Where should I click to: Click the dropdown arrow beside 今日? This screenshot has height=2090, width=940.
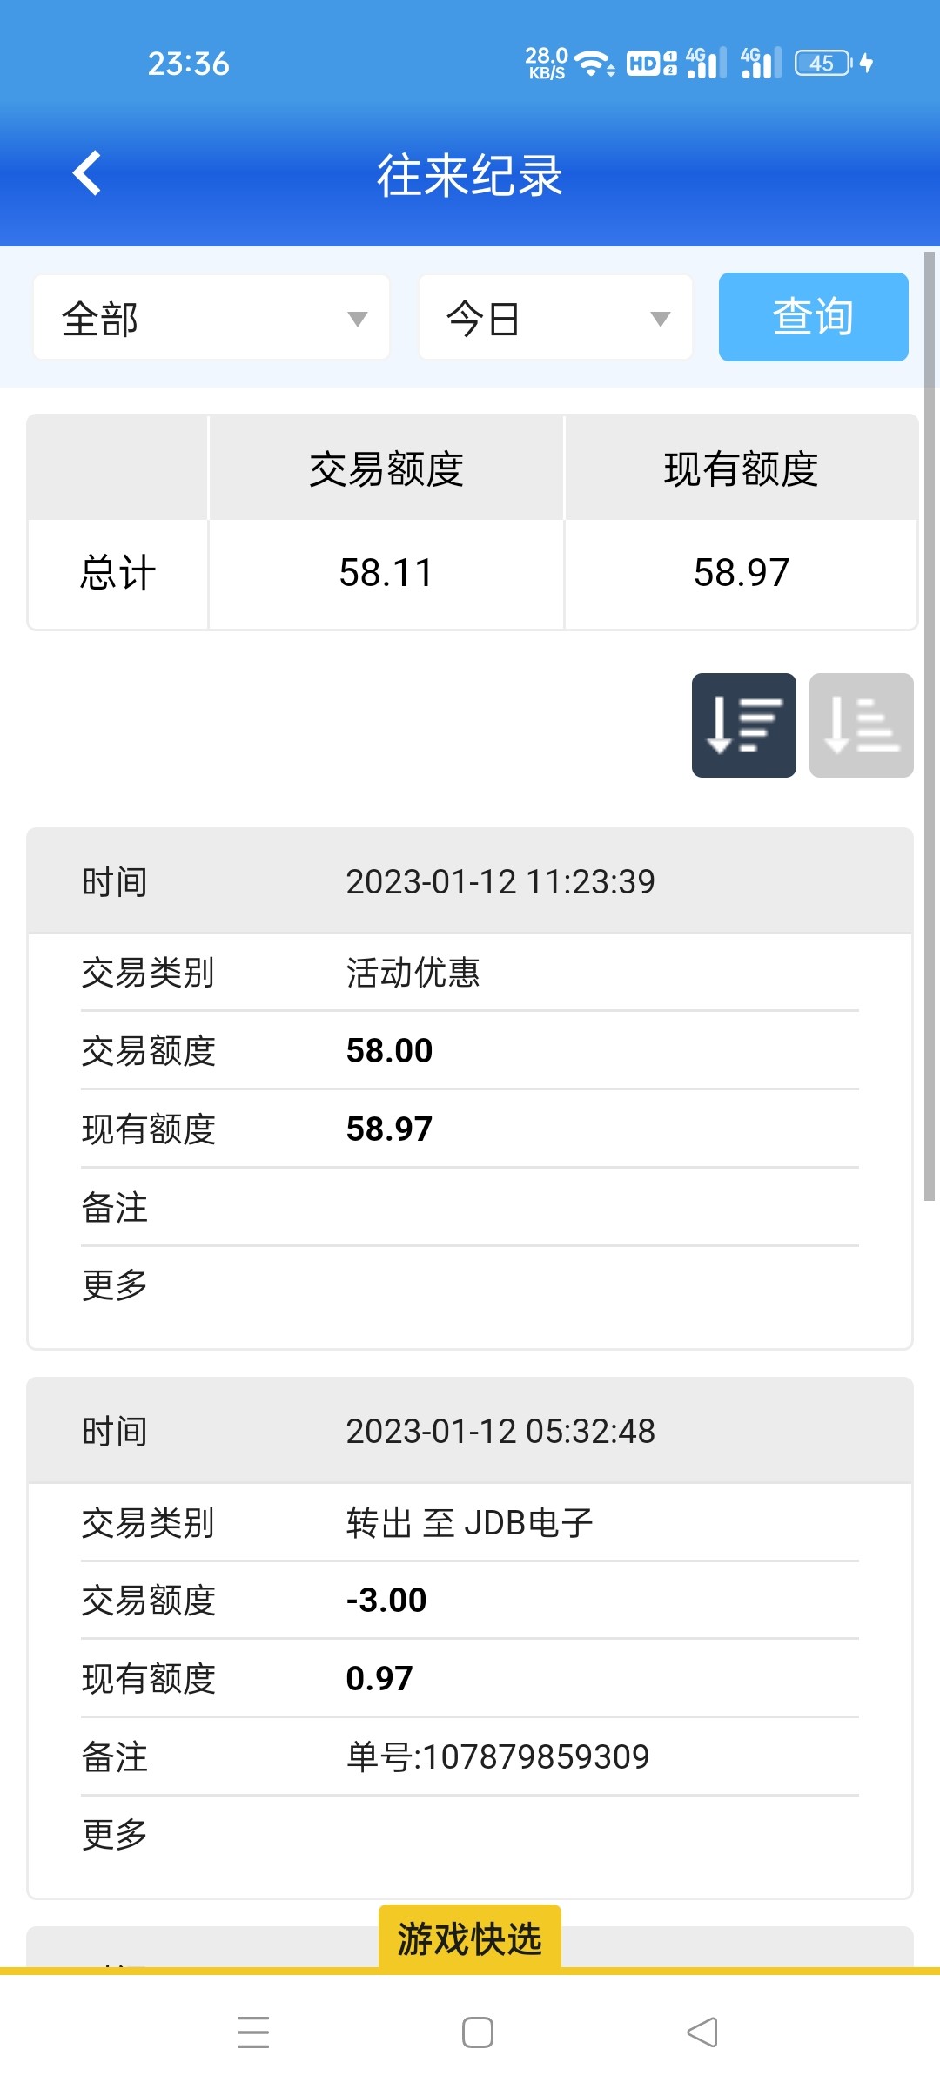[x=661, y=319]
